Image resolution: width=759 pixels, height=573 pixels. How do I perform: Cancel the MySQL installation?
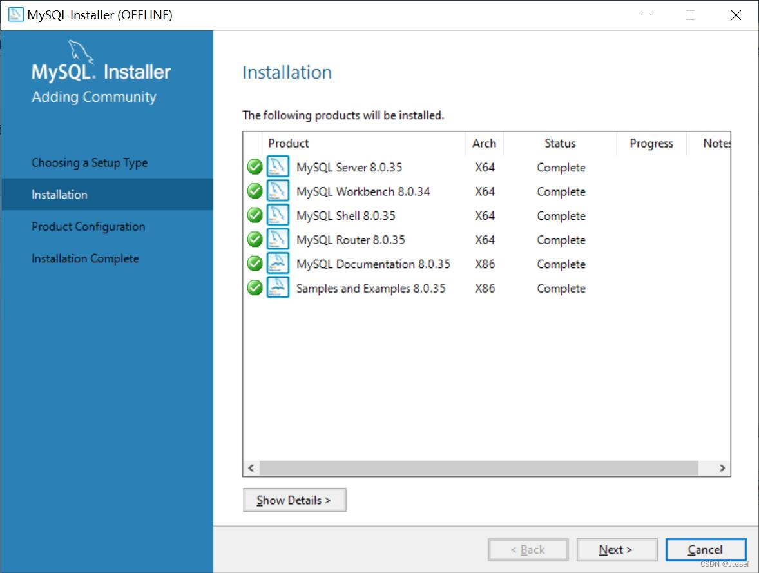[706, 550]
